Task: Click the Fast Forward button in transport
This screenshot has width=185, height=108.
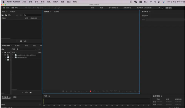Action: point(83,91)
